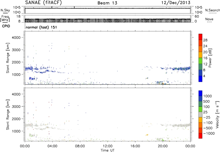Click the SANAE (fitACF) plot title
220x152 pixels.
click(x=43, y=2)
